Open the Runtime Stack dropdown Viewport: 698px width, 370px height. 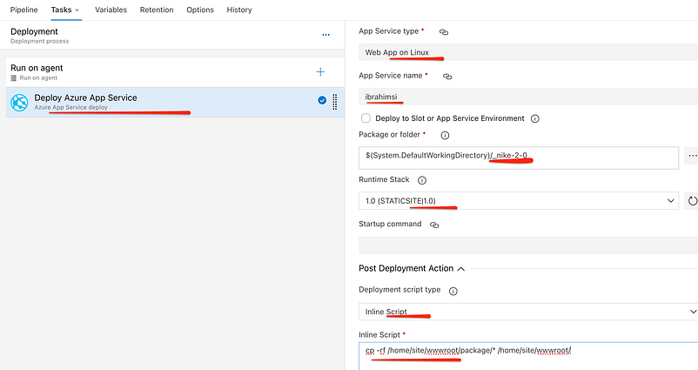(519, 201)
